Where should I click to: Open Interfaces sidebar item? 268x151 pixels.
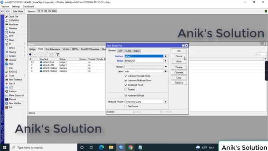pyautogui.click(x=13, y=24)
